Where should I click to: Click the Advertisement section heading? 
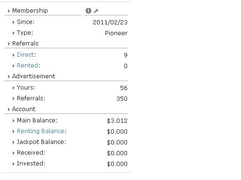33,76
